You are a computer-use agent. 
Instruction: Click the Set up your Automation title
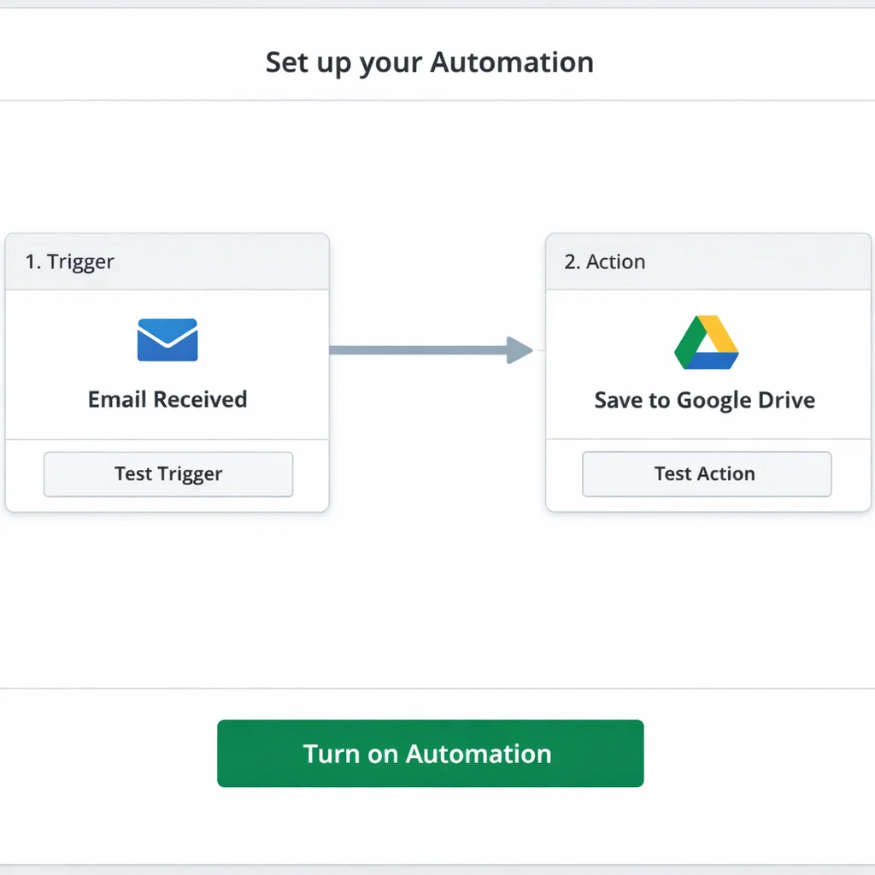tap(430, 62)
